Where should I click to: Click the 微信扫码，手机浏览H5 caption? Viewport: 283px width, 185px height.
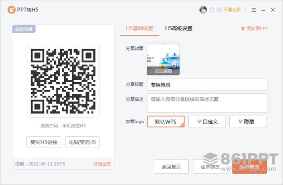click(63, 126)
